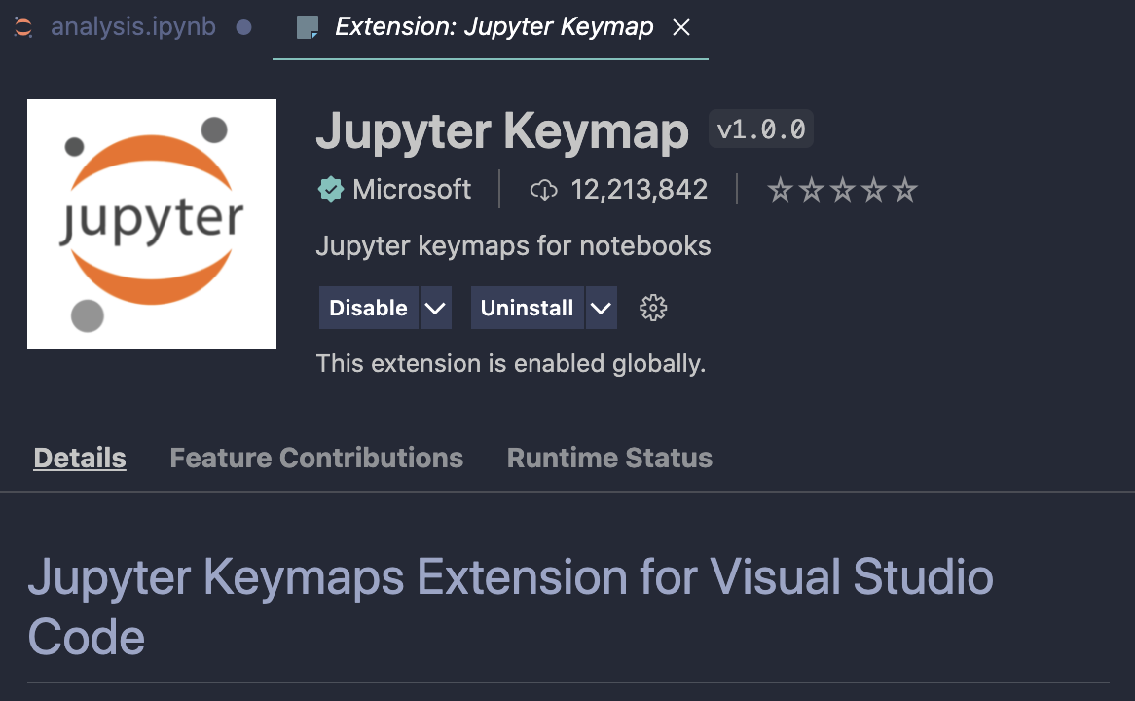Click the Disable button

point(369,308)
